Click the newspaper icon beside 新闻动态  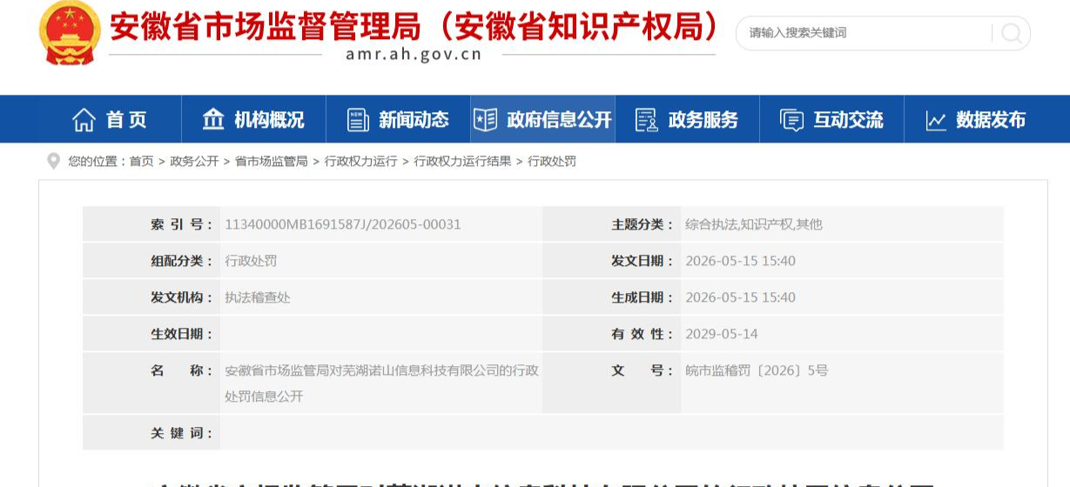tap(358, 120)
